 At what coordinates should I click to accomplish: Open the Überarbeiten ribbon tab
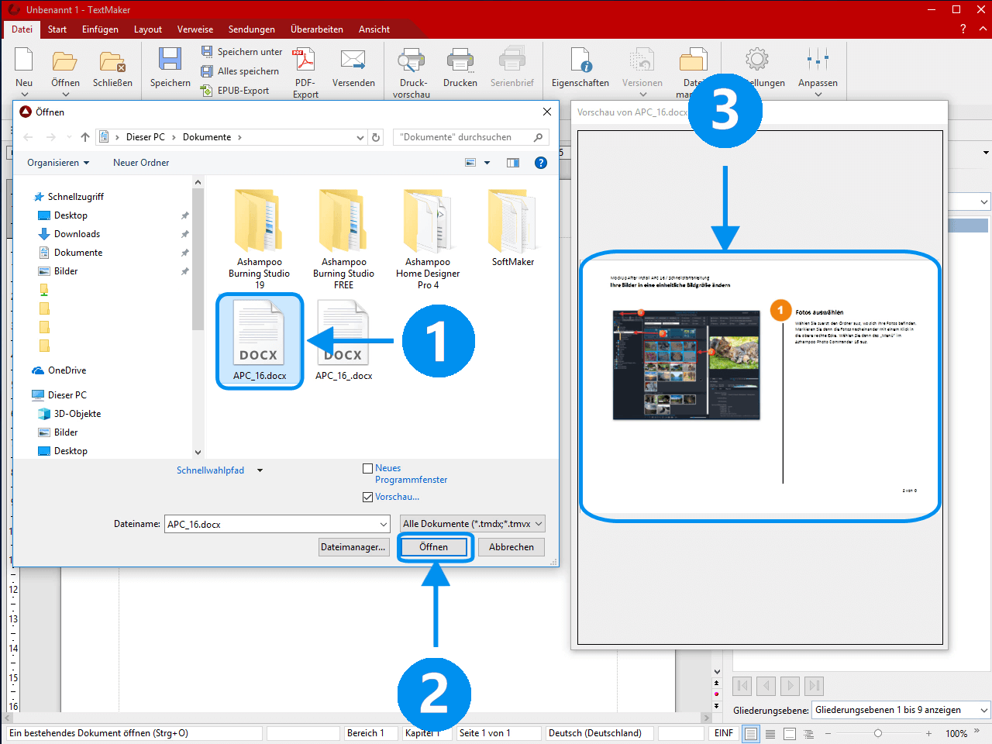tap(316, 29)
